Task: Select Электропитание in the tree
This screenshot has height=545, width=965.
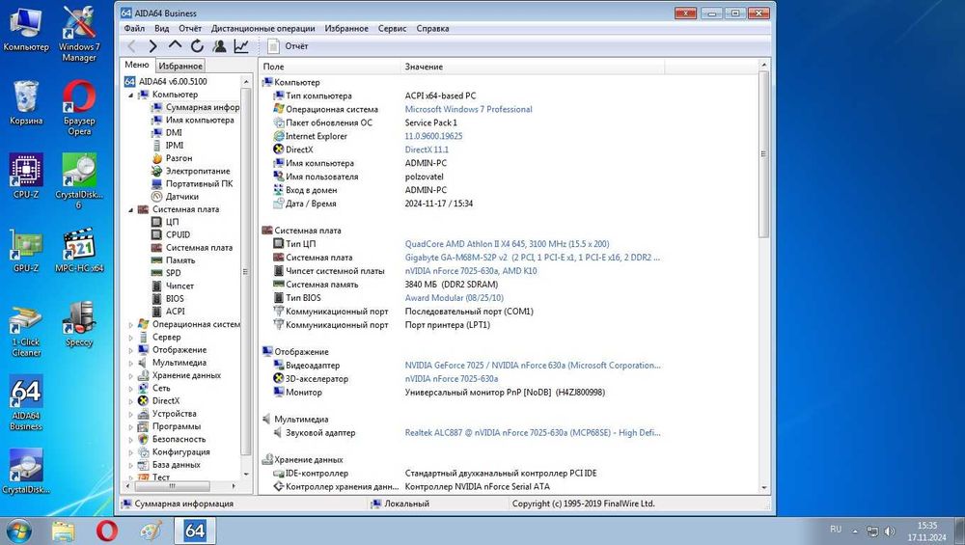Action: tap(198, 171)
